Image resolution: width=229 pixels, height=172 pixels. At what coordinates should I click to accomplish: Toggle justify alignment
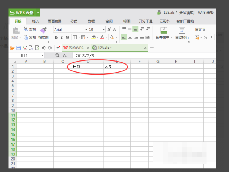click(x=142, y=37)
